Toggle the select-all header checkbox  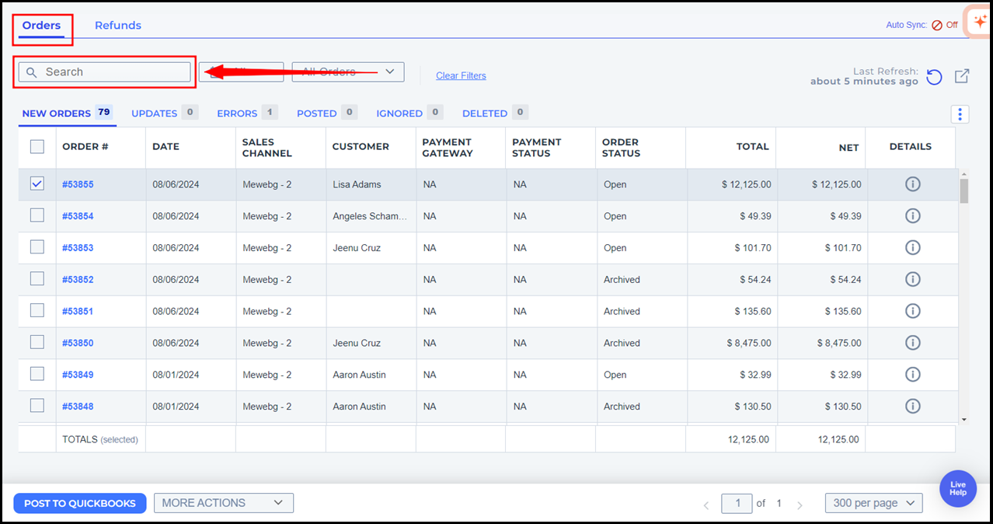click(37, 146)
